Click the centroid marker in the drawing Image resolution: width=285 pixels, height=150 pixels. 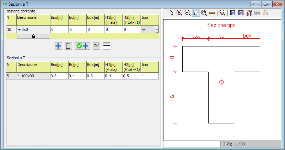[221, 82]
